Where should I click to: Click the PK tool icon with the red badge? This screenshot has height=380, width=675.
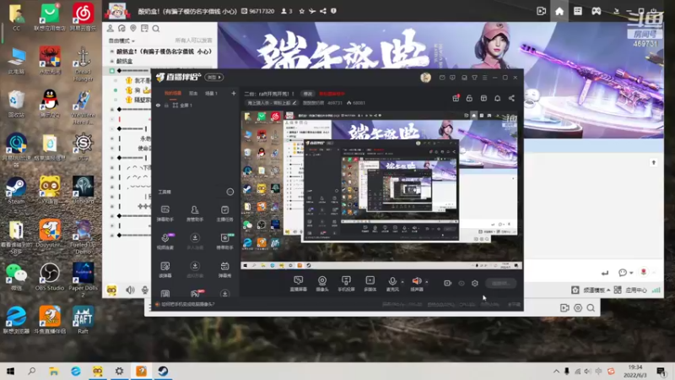click(195, 294)
